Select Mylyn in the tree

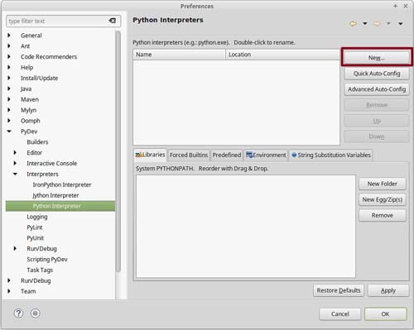[x=28, y=110]
